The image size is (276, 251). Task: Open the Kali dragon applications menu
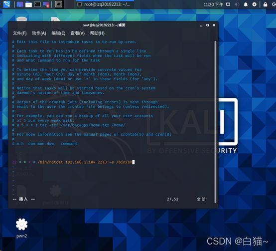[x=6, y=4]
